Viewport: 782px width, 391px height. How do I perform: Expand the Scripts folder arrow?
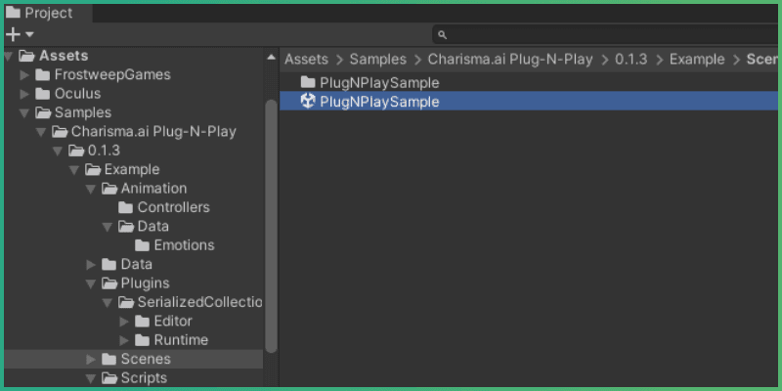click(x=91, y=378)
